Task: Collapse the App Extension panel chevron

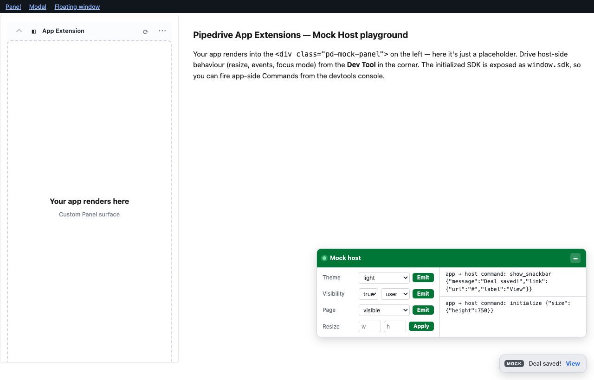Action: [19, 31]
